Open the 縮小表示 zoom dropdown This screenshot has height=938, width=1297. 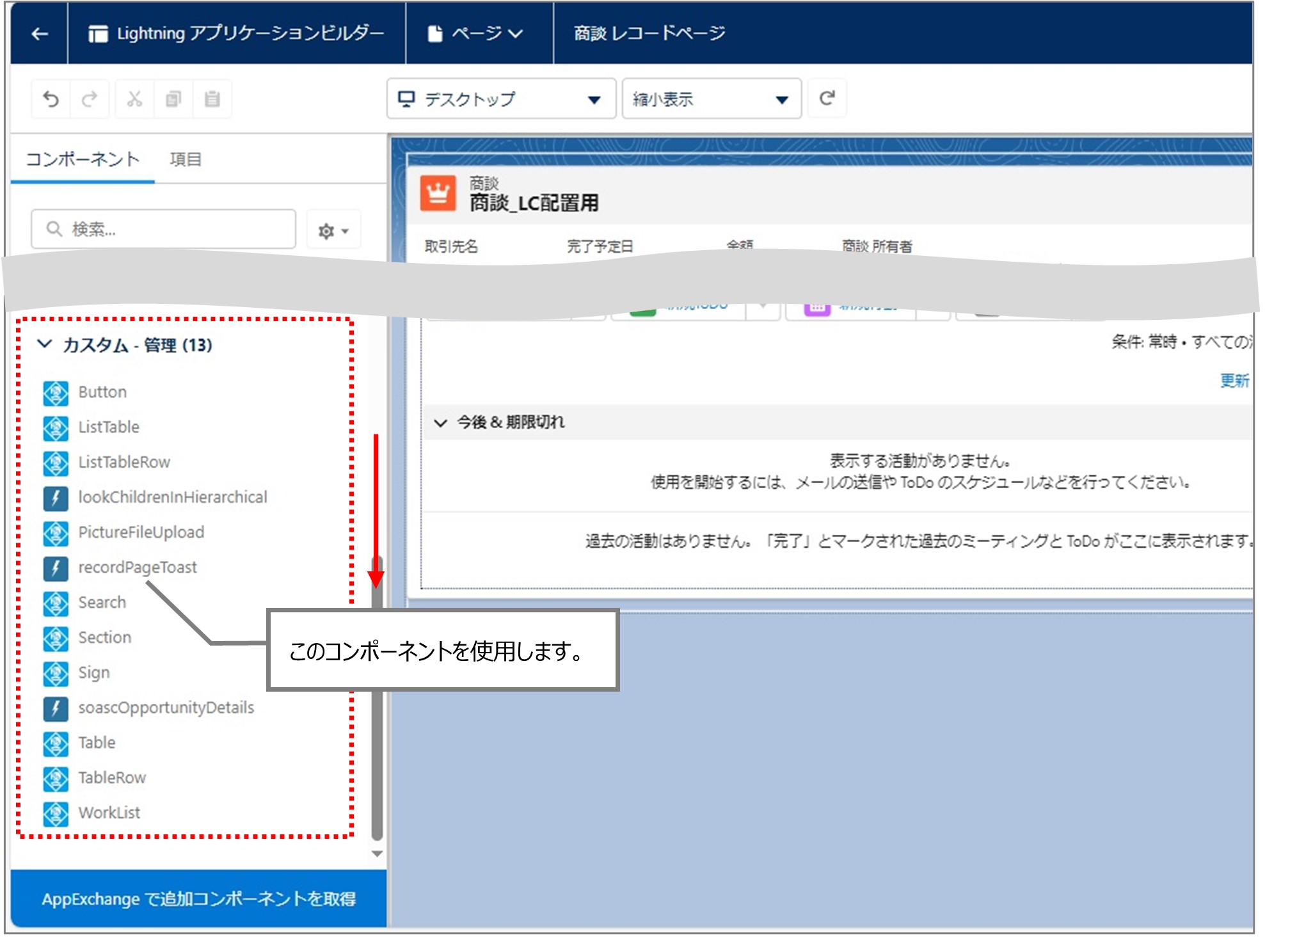click(x=712, y=99)
